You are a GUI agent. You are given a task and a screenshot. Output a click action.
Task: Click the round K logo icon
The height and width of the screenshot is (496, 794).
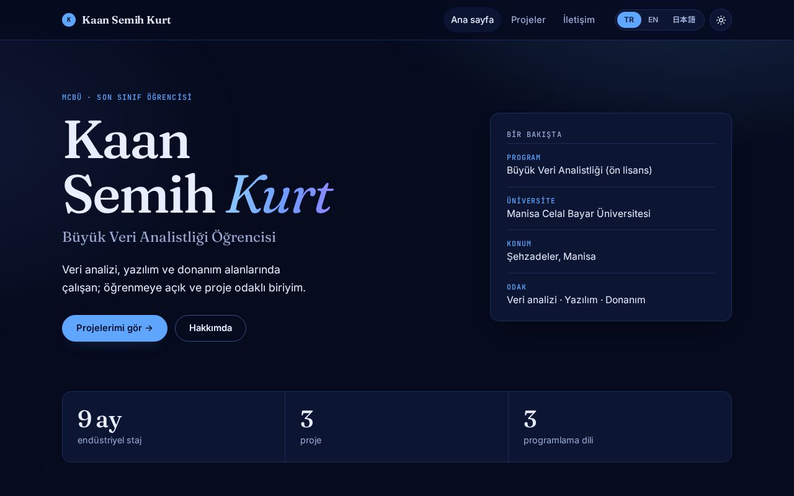[69, 20]
